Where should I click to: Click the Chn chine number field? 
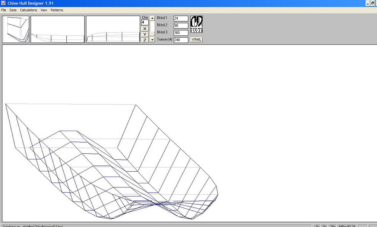145,22
